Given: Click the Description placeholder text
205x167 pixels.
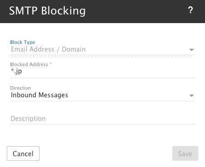Looking at the screenshot, I should (28, 119).
